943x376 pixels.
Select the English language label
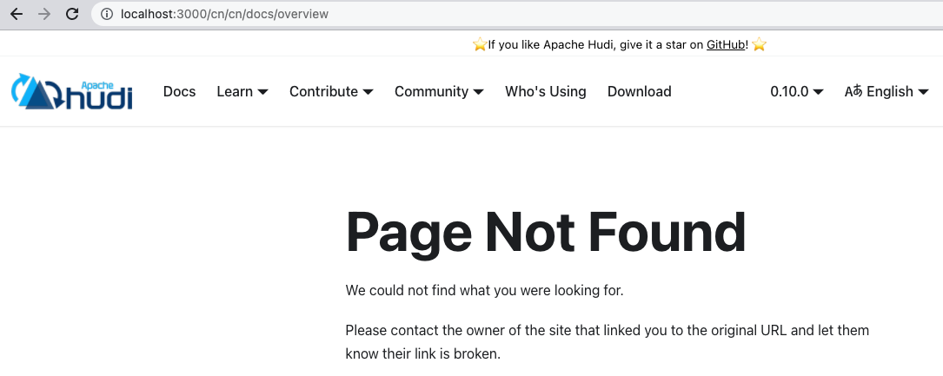[890, 91]
